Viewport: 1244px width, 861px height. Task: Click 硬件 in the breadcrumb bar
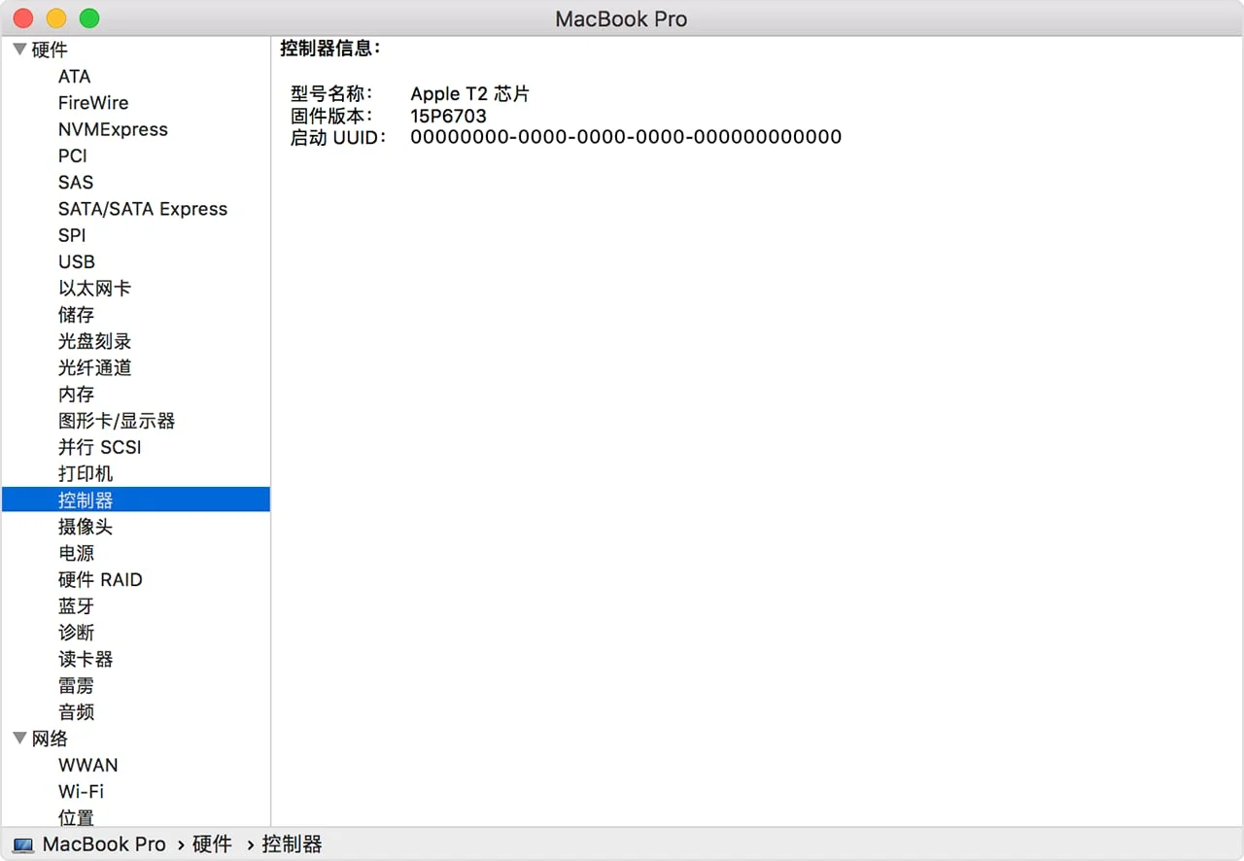(212, 844)
